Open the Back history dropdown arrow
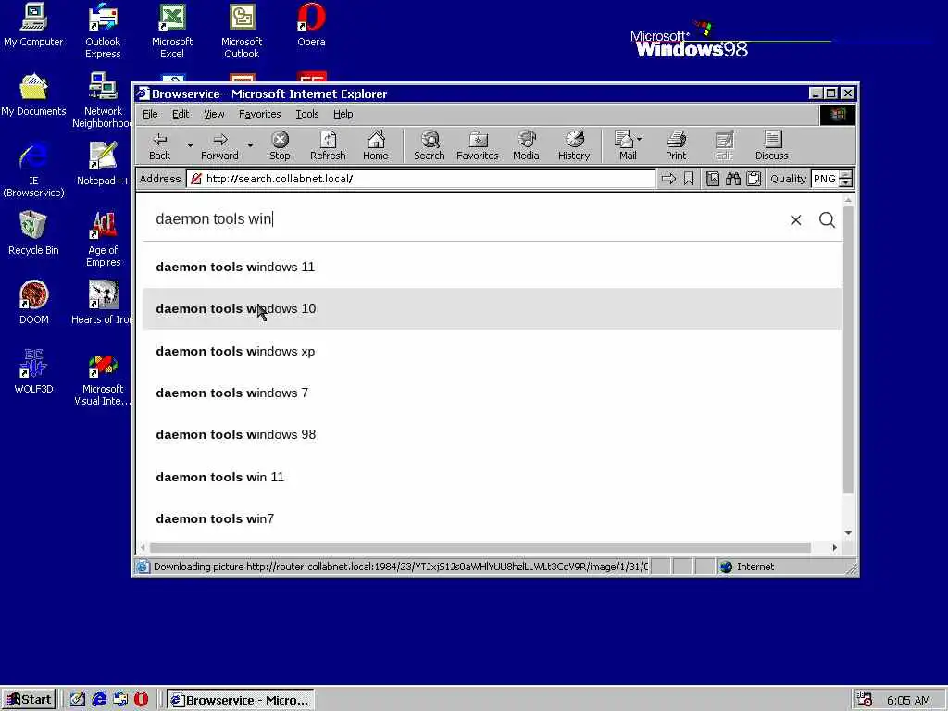948x711 pixels. tap(190, 145)
